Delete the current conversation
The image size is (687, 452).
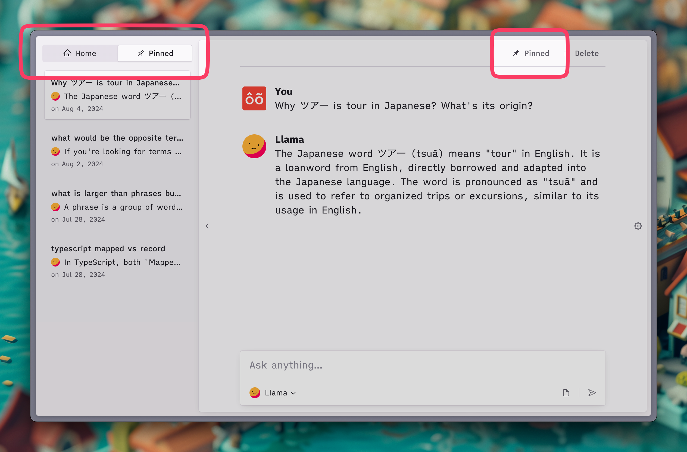pos(582,53)
